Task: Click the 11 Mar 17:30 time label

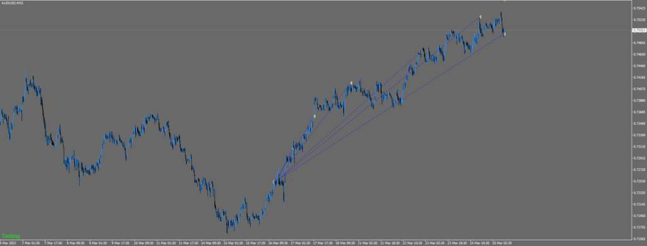Action: (x=188, y=243)
